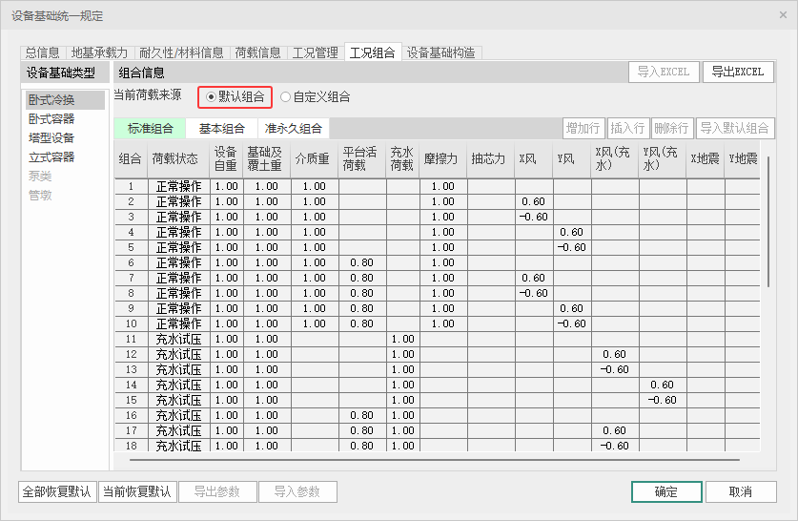Click the 基础及覆土重 column header

coord(267,159)
